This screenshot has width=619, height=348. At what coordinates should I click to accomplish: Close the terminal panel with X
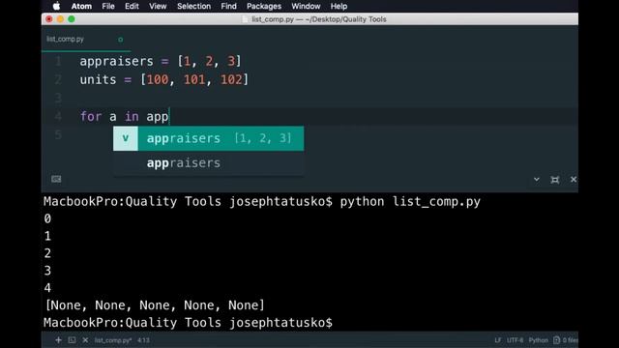point(574,180)
